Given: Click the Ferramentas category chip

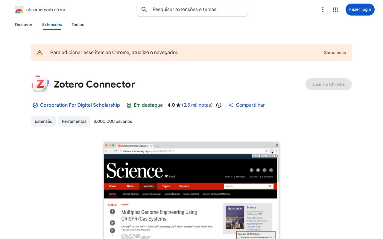Looking at the screenshot, I should (74, 121).
